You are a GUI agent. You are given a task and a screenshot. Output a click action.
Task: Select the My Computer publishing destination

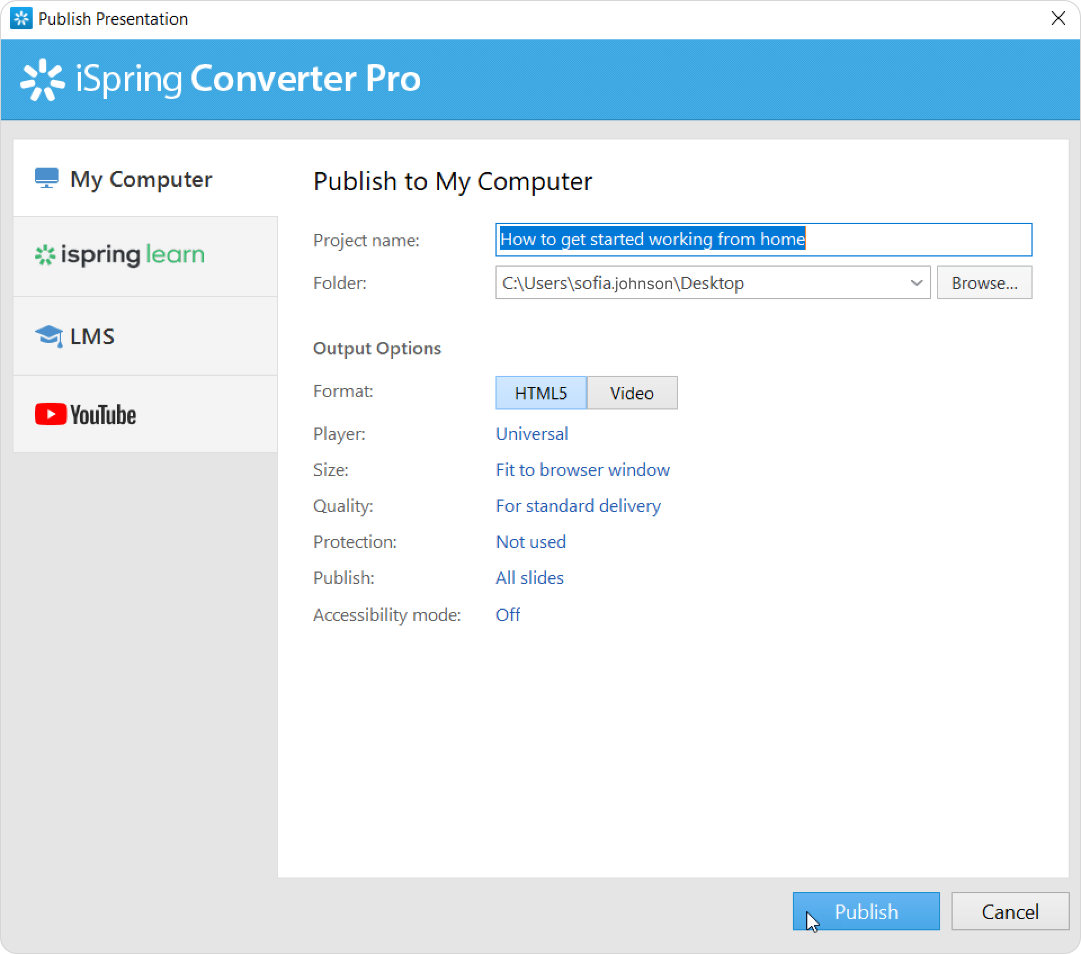(x=145, y=178)
